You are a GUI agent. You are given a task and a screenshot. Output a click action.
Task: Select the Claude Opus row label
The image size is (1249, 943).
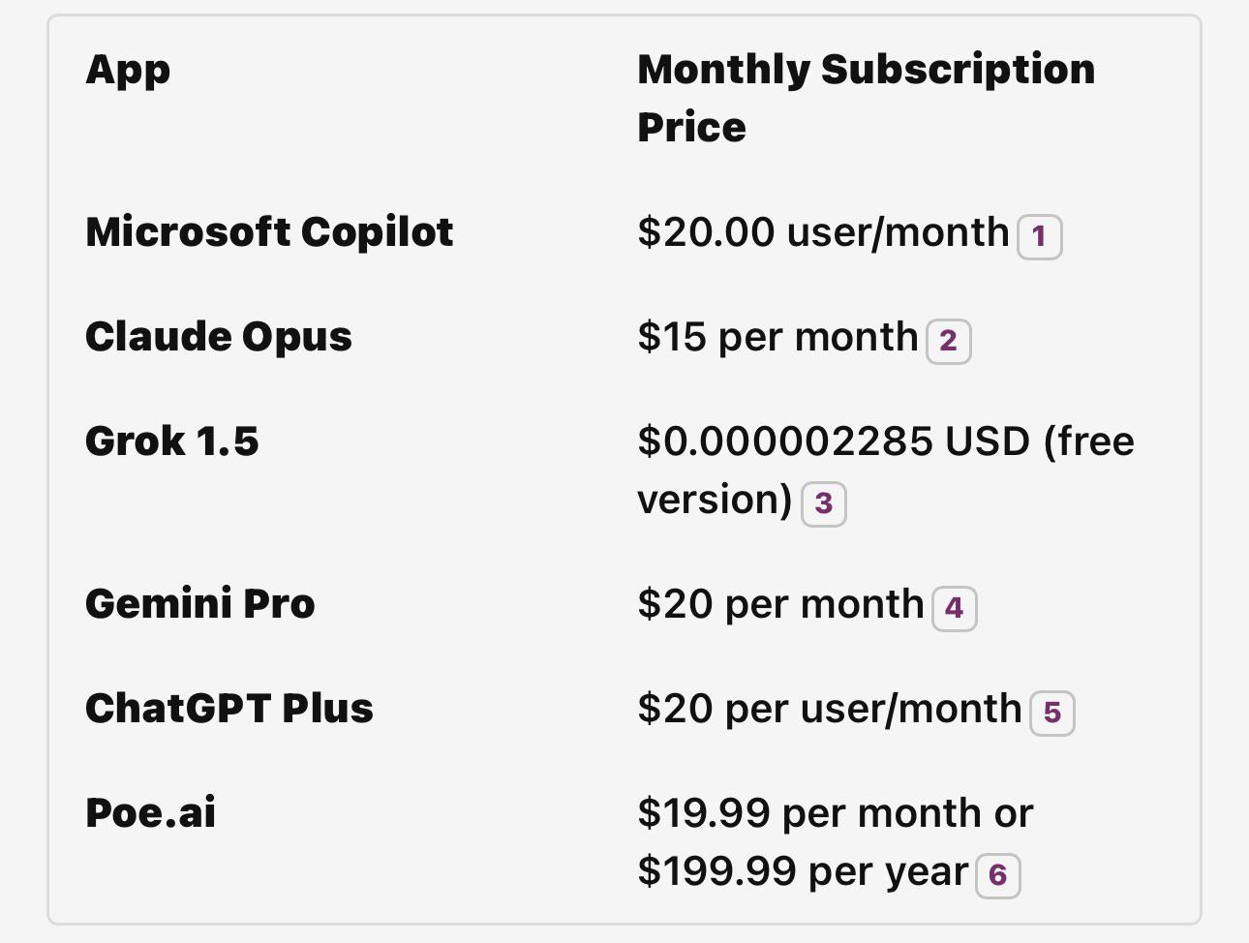(219, 337)
